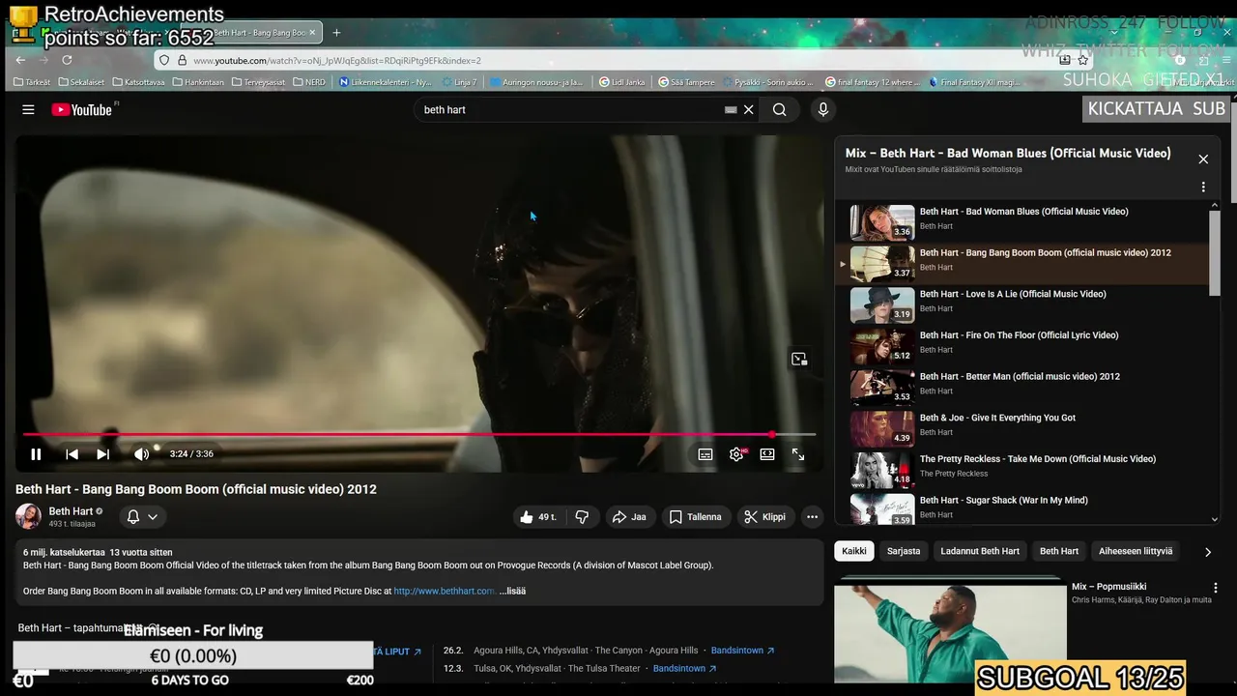Viewport: 1237px width, 696px height.
Task: Enter full screen mode
Action: [x=798, y=454]
